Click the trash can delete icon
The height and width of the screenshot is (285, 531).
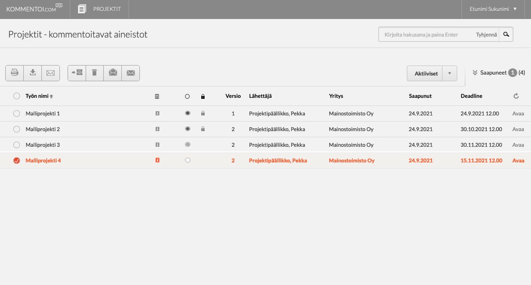click(95, 73)
